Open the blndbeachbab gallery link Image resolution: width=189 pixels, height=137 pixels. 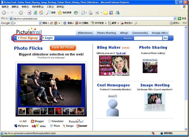(150, 60)
